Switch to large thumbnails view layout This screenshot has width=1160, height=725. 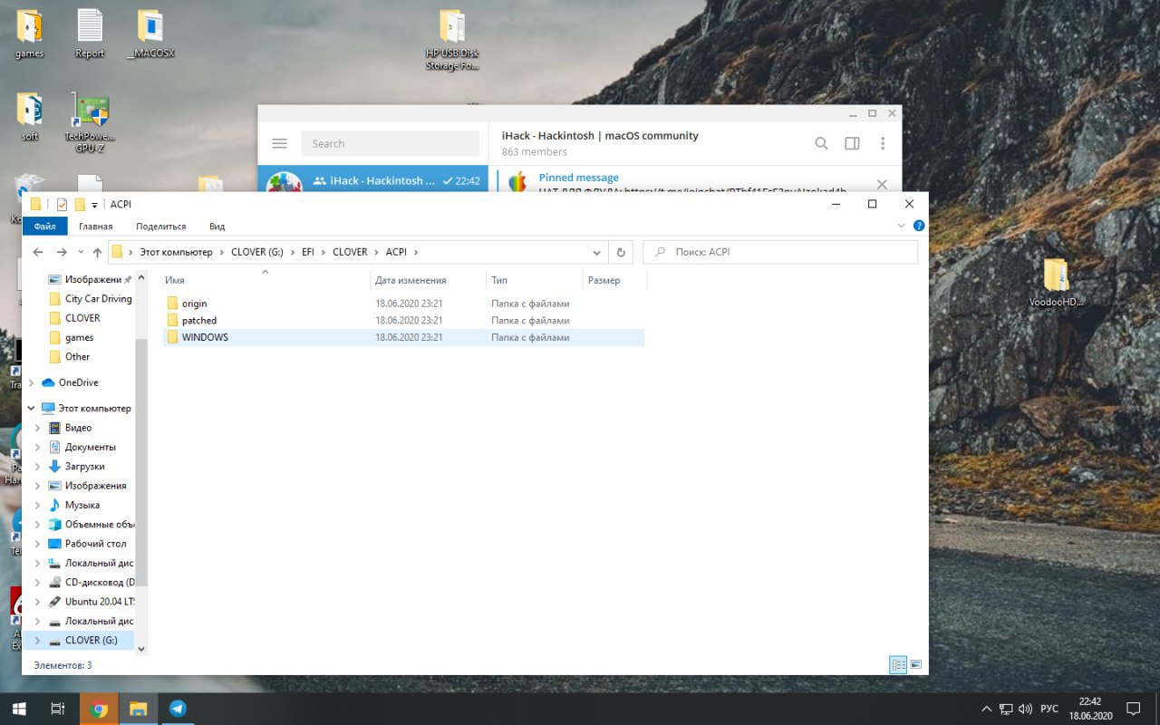(915, 664)
